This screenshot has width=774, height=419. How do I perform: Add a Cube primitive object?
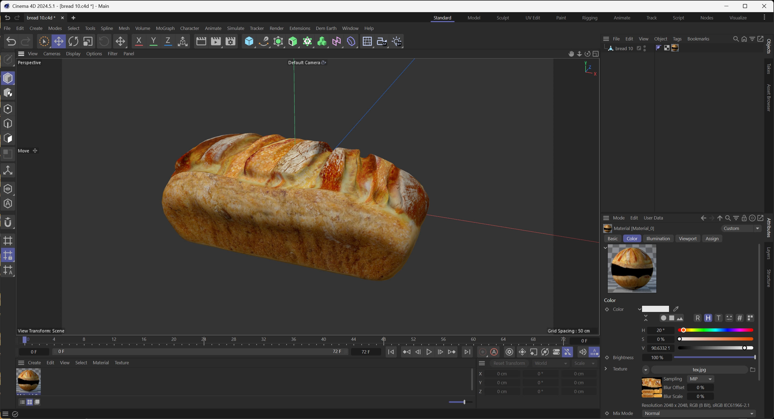click(249, 42)
